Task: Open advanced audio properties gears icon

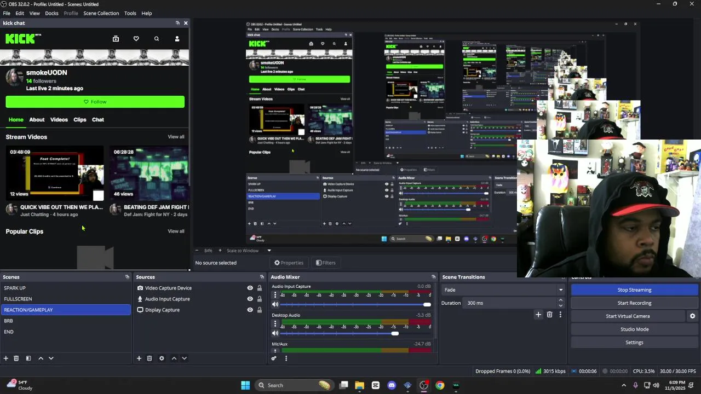Action: point(274,358)
